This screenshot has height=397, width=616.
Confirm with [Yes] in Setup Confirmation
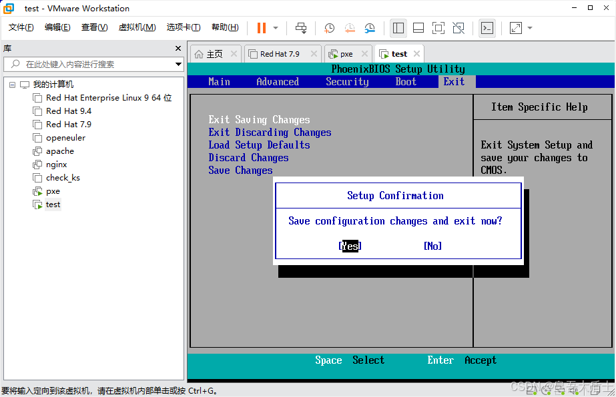point(350,246)
